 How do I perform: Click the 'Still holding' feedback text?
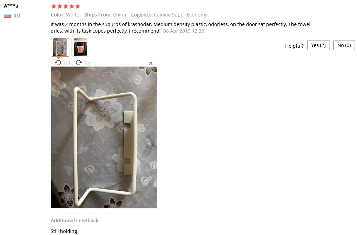64,231
